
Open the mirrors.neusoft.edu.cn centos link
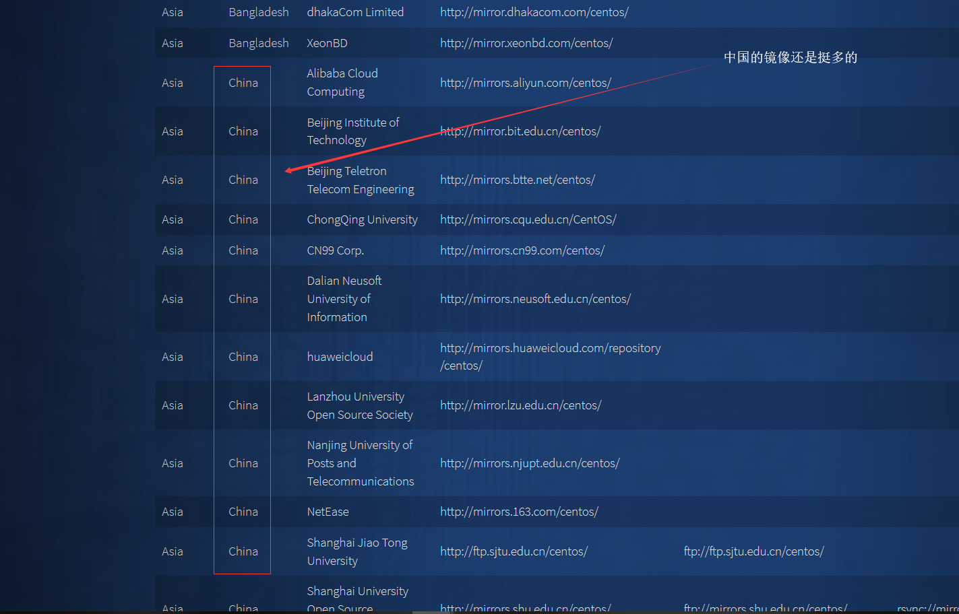tap(535, 299)
